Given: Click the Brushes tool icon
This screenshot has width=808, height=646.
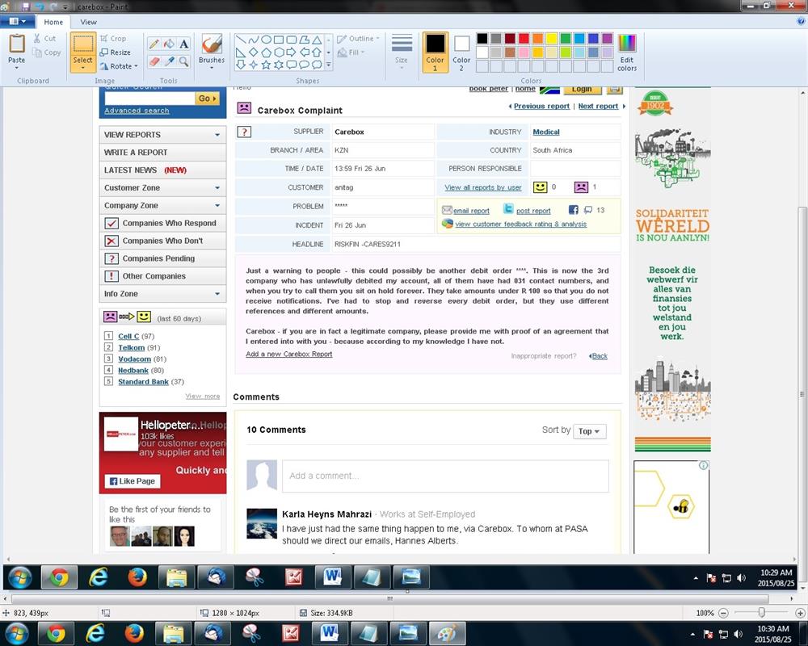Looking at the screenshot, I should [x=211, y=44].
